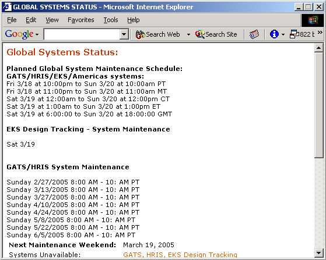
Task: Click the Sunday 5/22/2005 row
Action: point(73,227)
